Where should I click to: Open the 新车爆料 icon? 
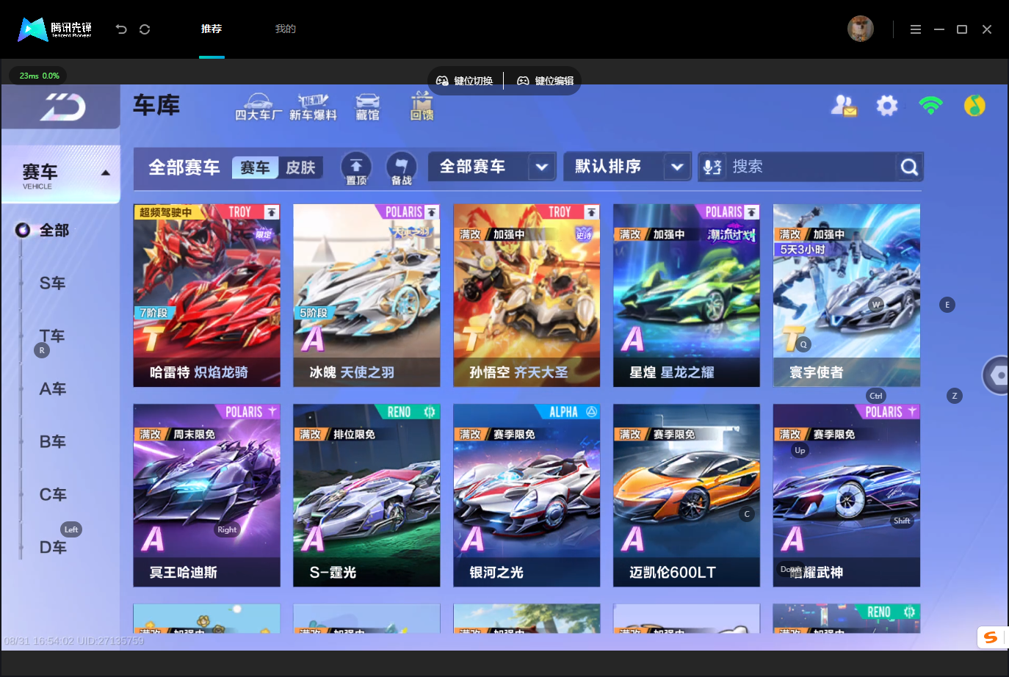click(x=313, y=107)
